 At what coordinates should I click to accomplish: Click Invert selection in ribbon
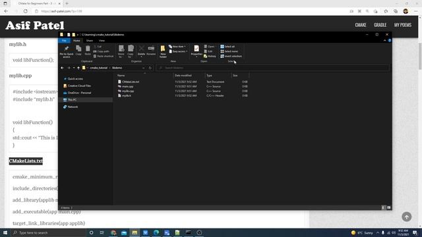pyautogui.click(x=231, y=56)
